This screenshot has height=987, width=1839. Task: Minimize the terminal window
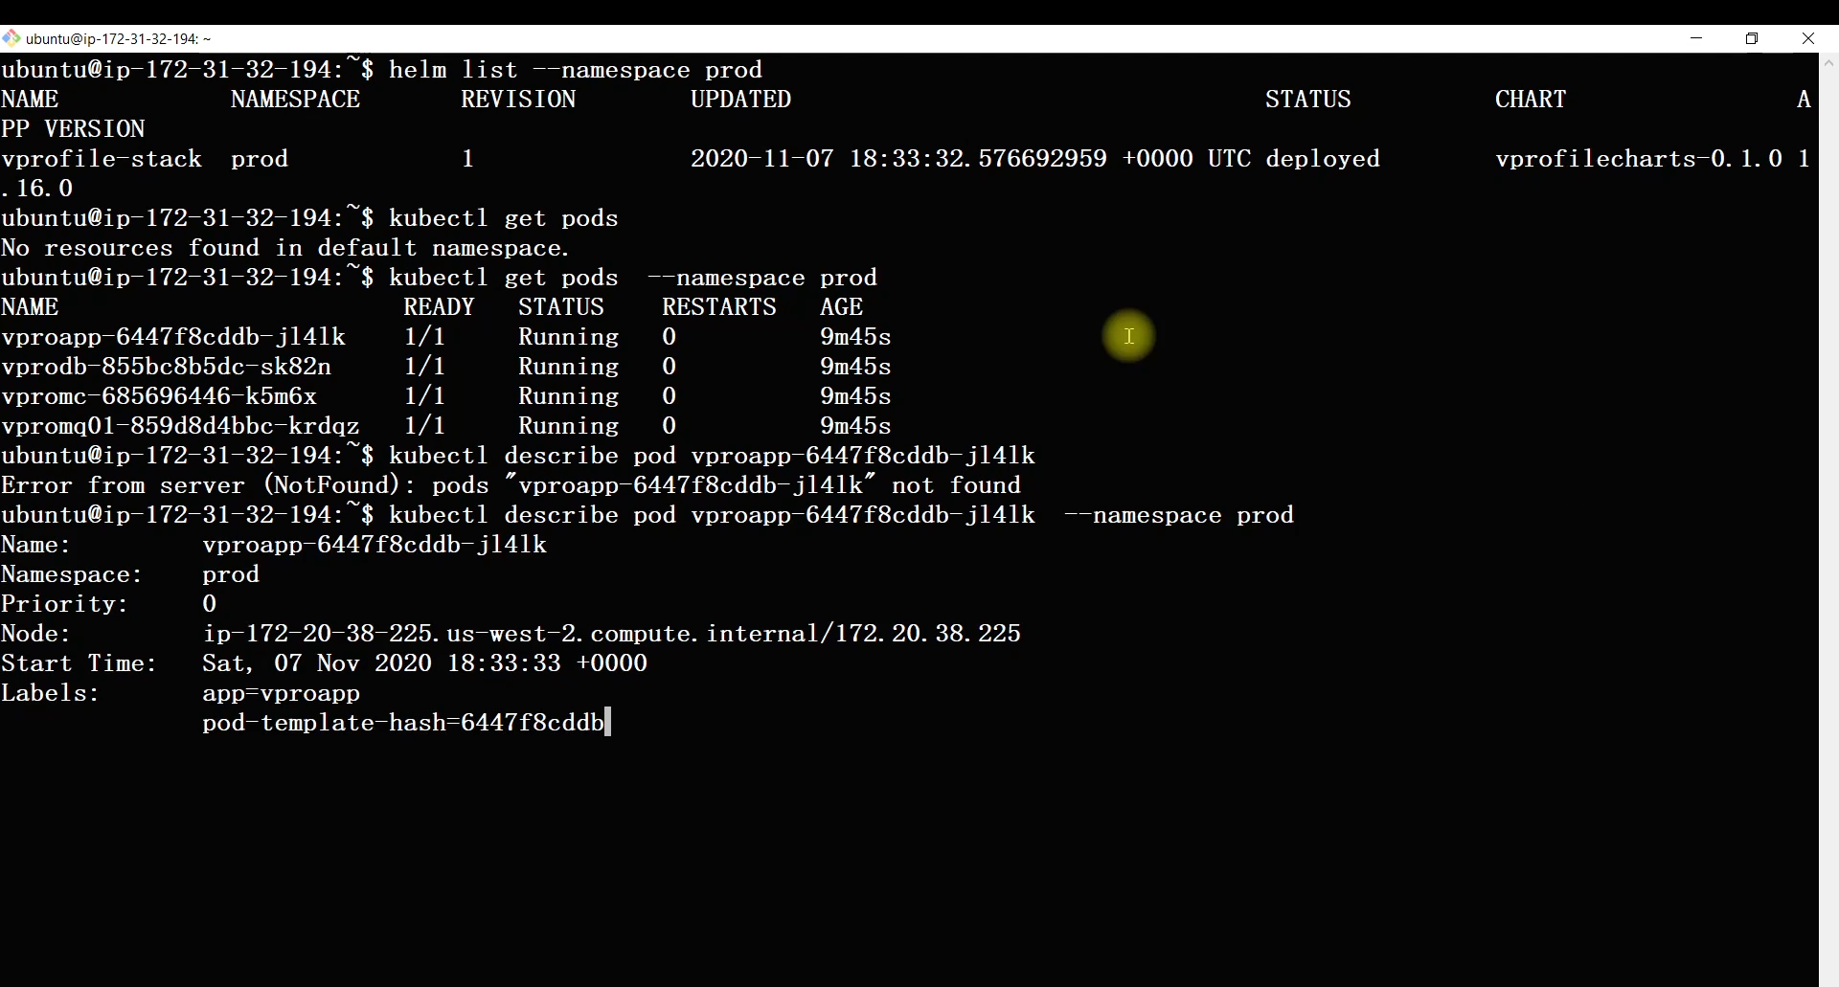1696,38
